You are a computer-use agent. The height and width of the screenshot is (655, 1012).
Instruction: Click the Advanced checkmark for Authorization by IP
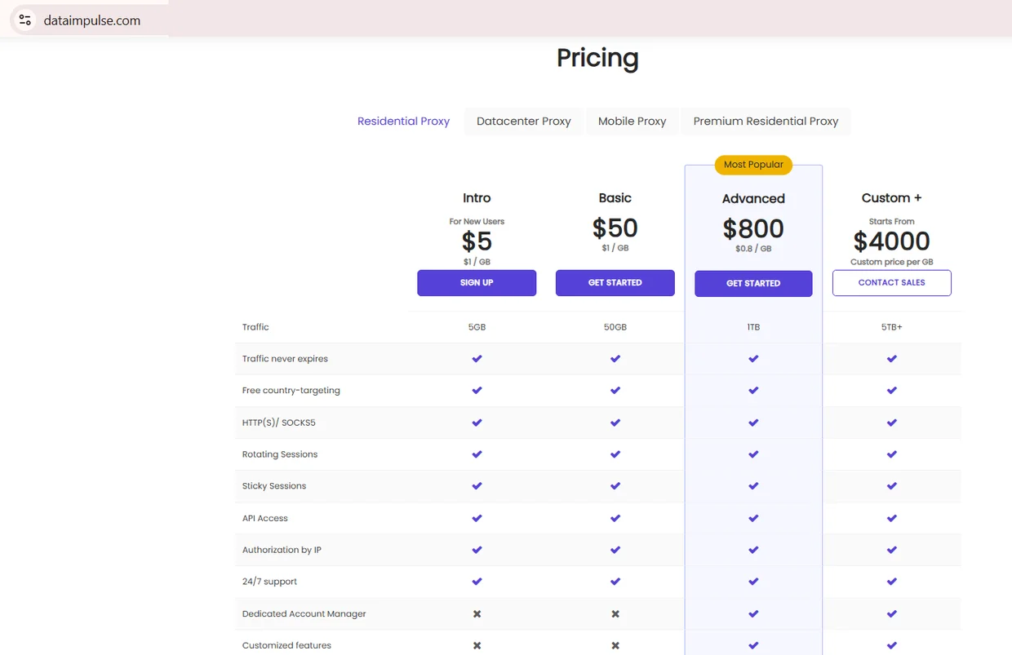753,549
